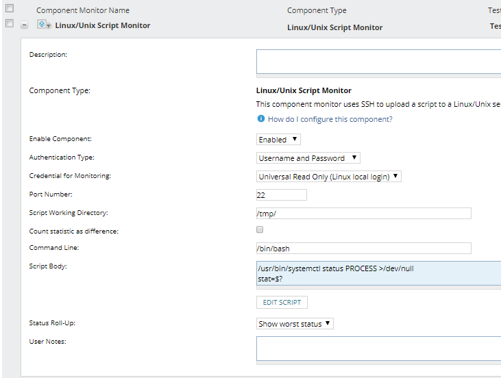Open 'How do I configure this component?' link
The height and width of the screenshot is (378, 501).
(330, 119)
